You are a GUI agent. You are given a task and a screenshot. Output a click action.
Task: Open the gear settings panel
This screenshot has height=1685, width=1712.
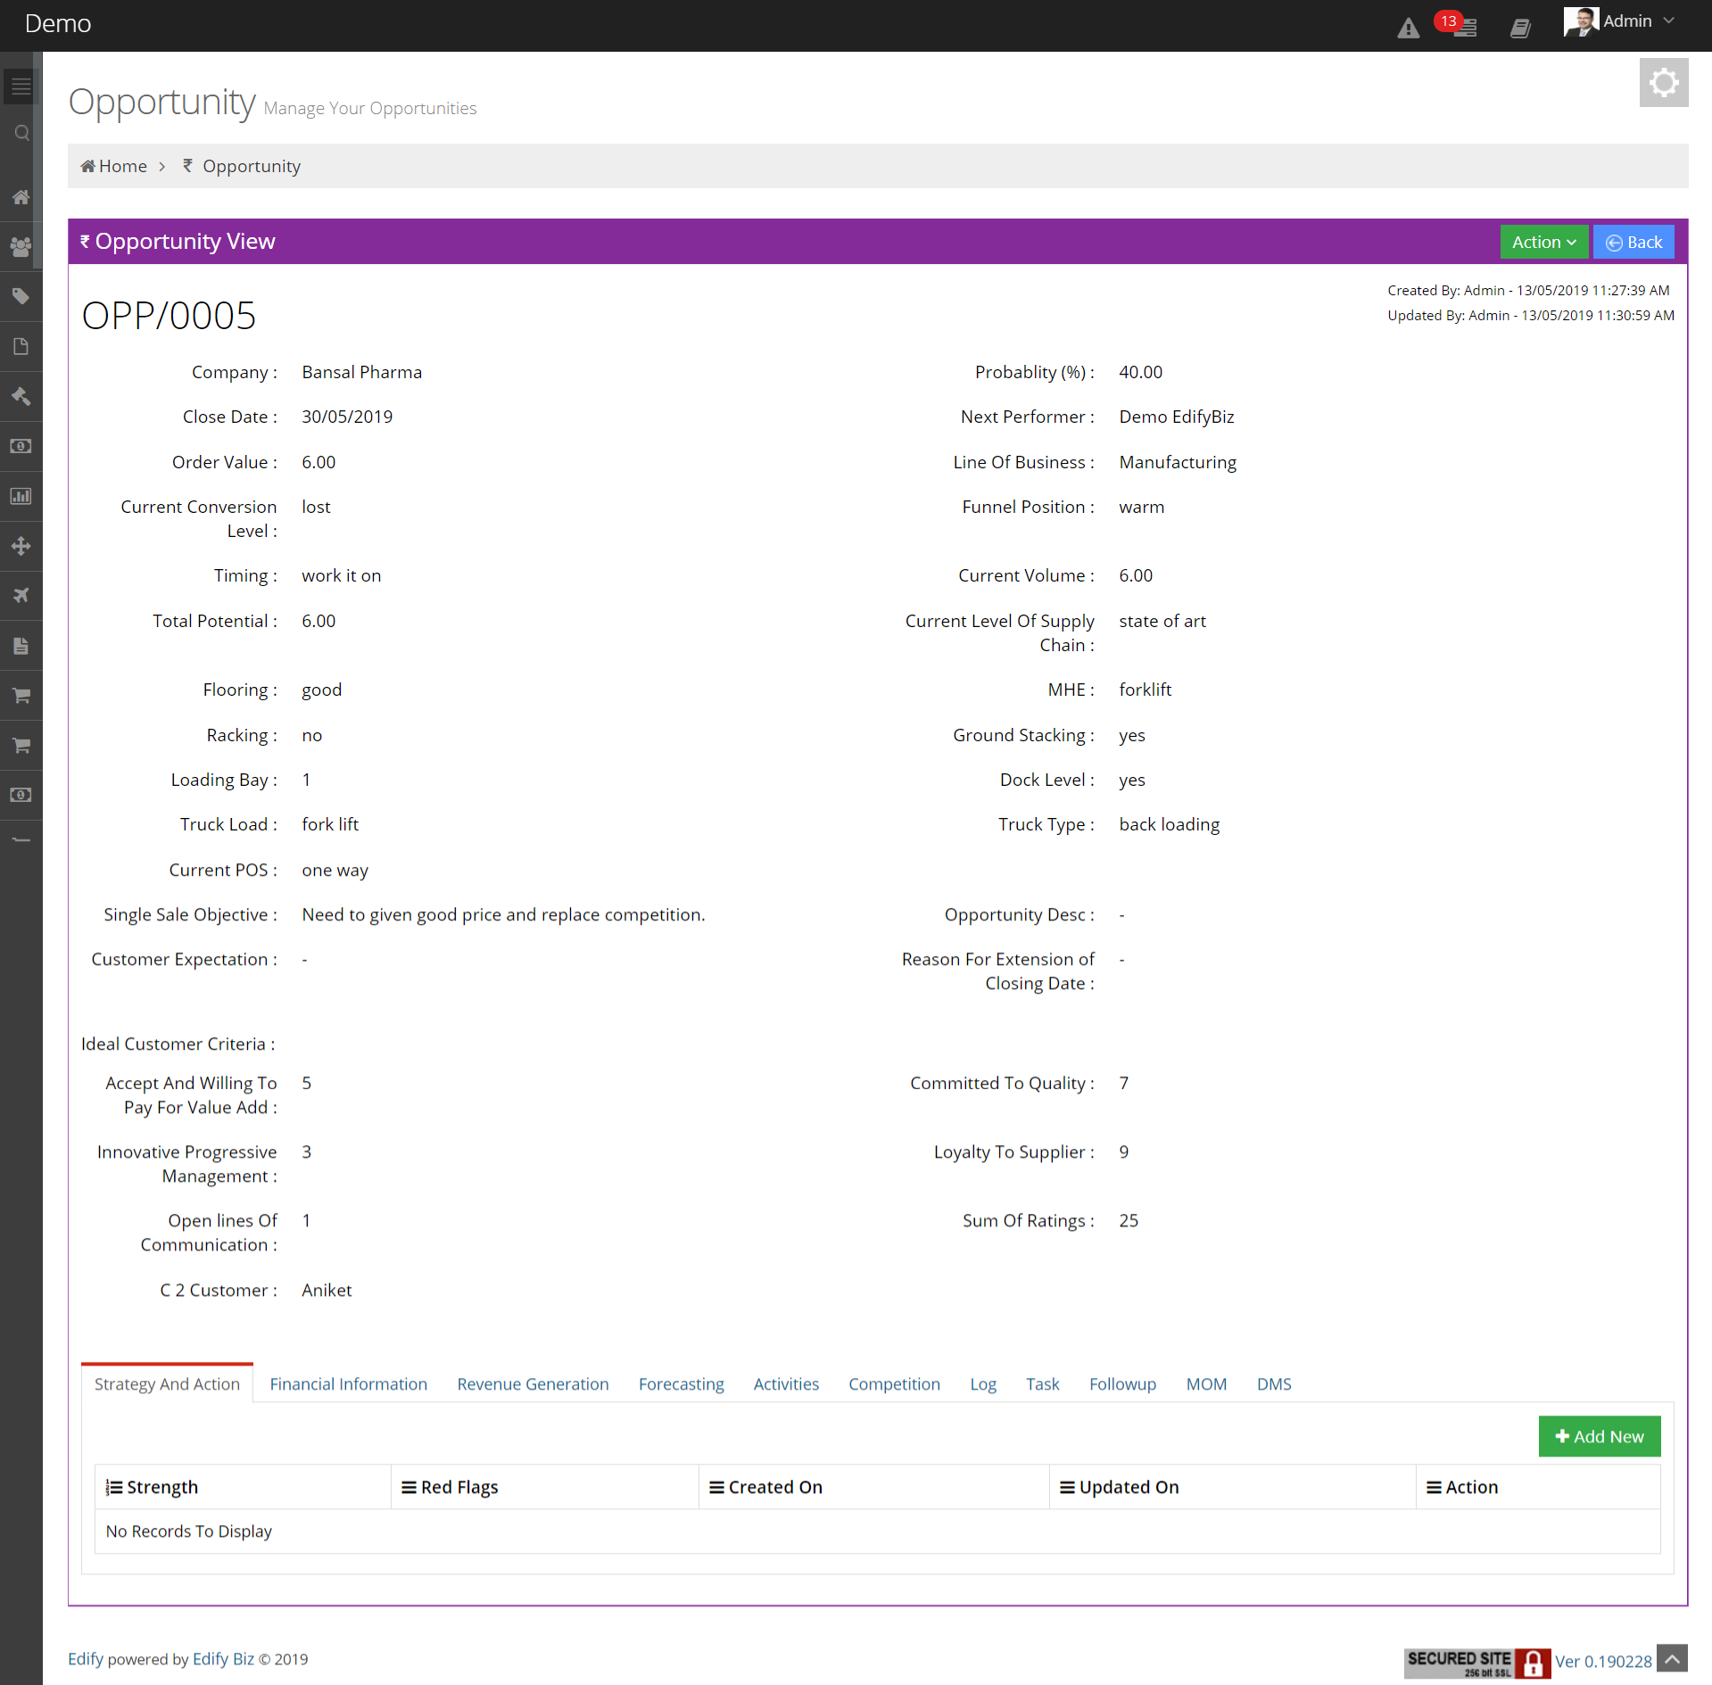tap(1663, 83)
